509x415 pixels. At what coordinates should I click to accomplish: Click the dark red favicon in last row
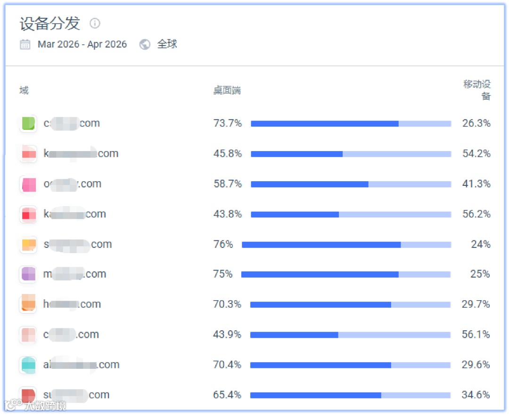[x=28, y=394]
